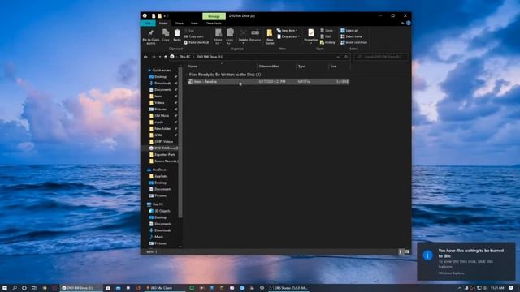Open Properties from the ribbon
Image resolution: width=520 pixels, height=292 pixels.
[311, 36]
